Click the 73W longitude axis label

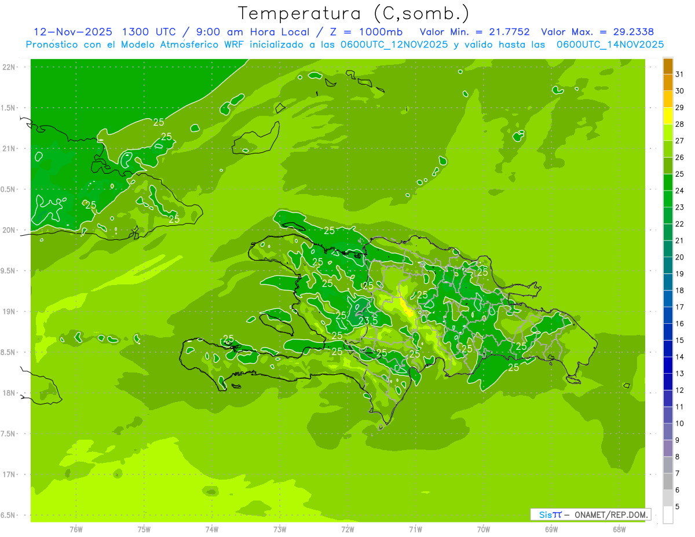(x=280, y=529)
